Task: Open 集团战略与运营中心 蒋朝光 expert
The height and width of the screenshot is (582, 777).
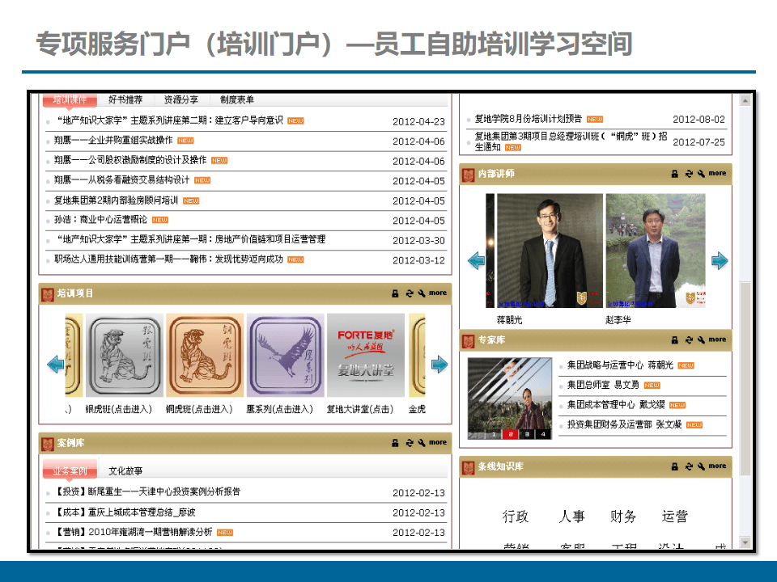Action: [x=620, y=365]
